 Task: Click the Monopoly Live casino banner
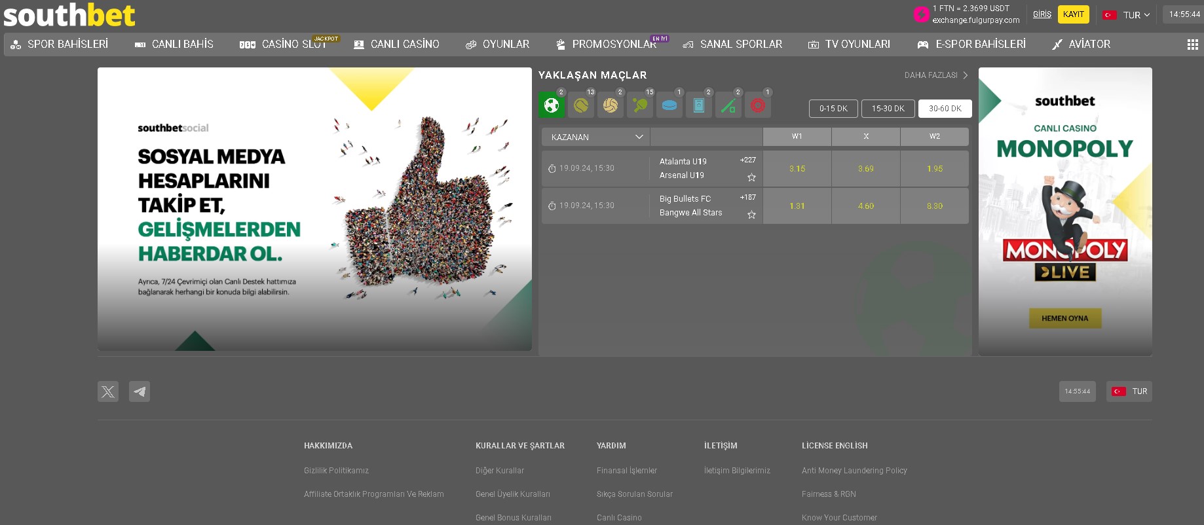tap(1065, 211)
